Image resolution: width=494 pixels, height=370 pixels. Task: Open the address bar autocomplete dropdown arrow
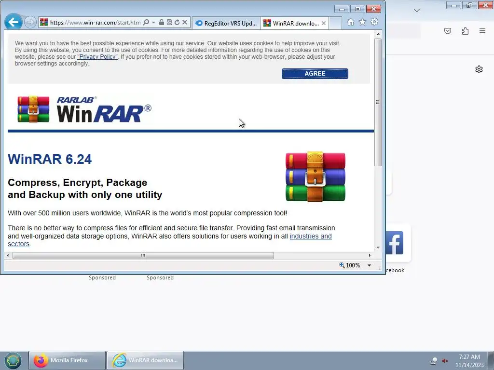point(154,22)
